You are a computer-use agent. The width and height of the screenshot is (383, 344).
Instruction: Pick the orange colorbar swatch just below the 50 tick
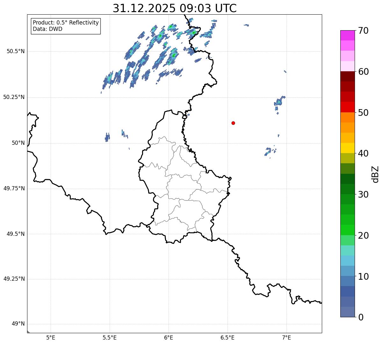pos(347,117)
